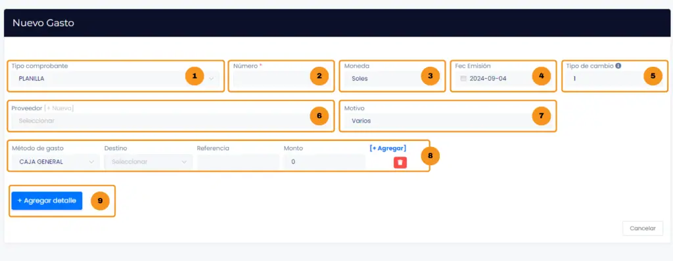
Task: Click the calendar icon in Fec Emisión
Action: 463,79
